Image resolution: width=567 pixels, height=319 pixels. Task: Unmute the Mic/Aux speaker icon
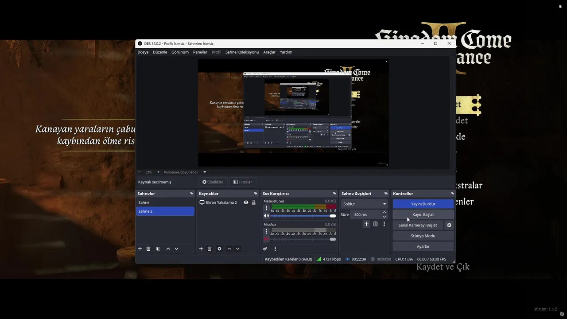[x=266, y=239]
